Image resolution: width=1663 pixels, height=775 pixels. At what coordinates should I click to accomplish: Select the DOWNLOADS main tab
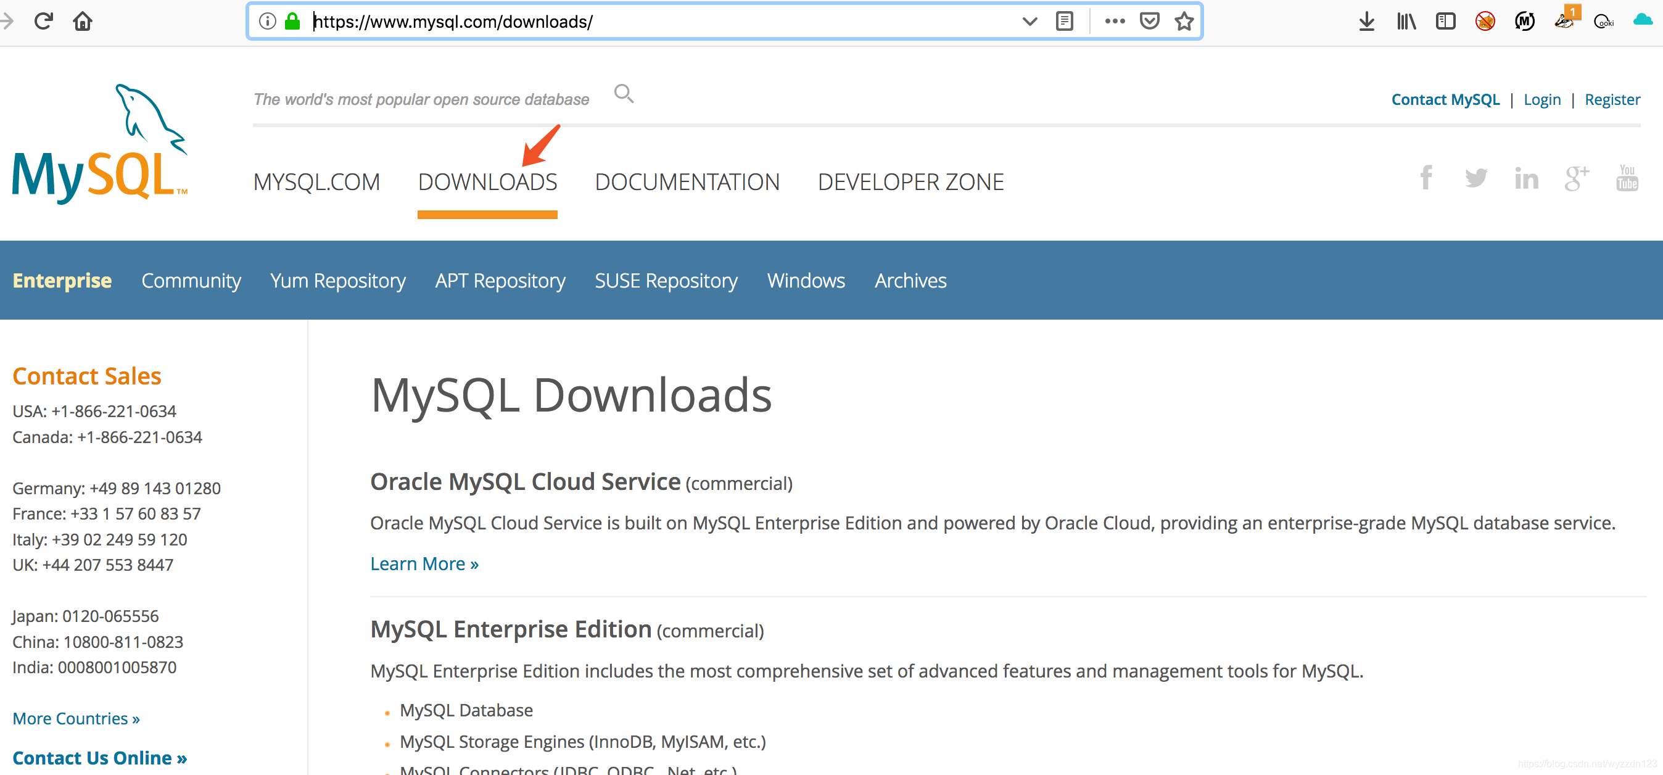pyautogui.click(x=487, y=182)
